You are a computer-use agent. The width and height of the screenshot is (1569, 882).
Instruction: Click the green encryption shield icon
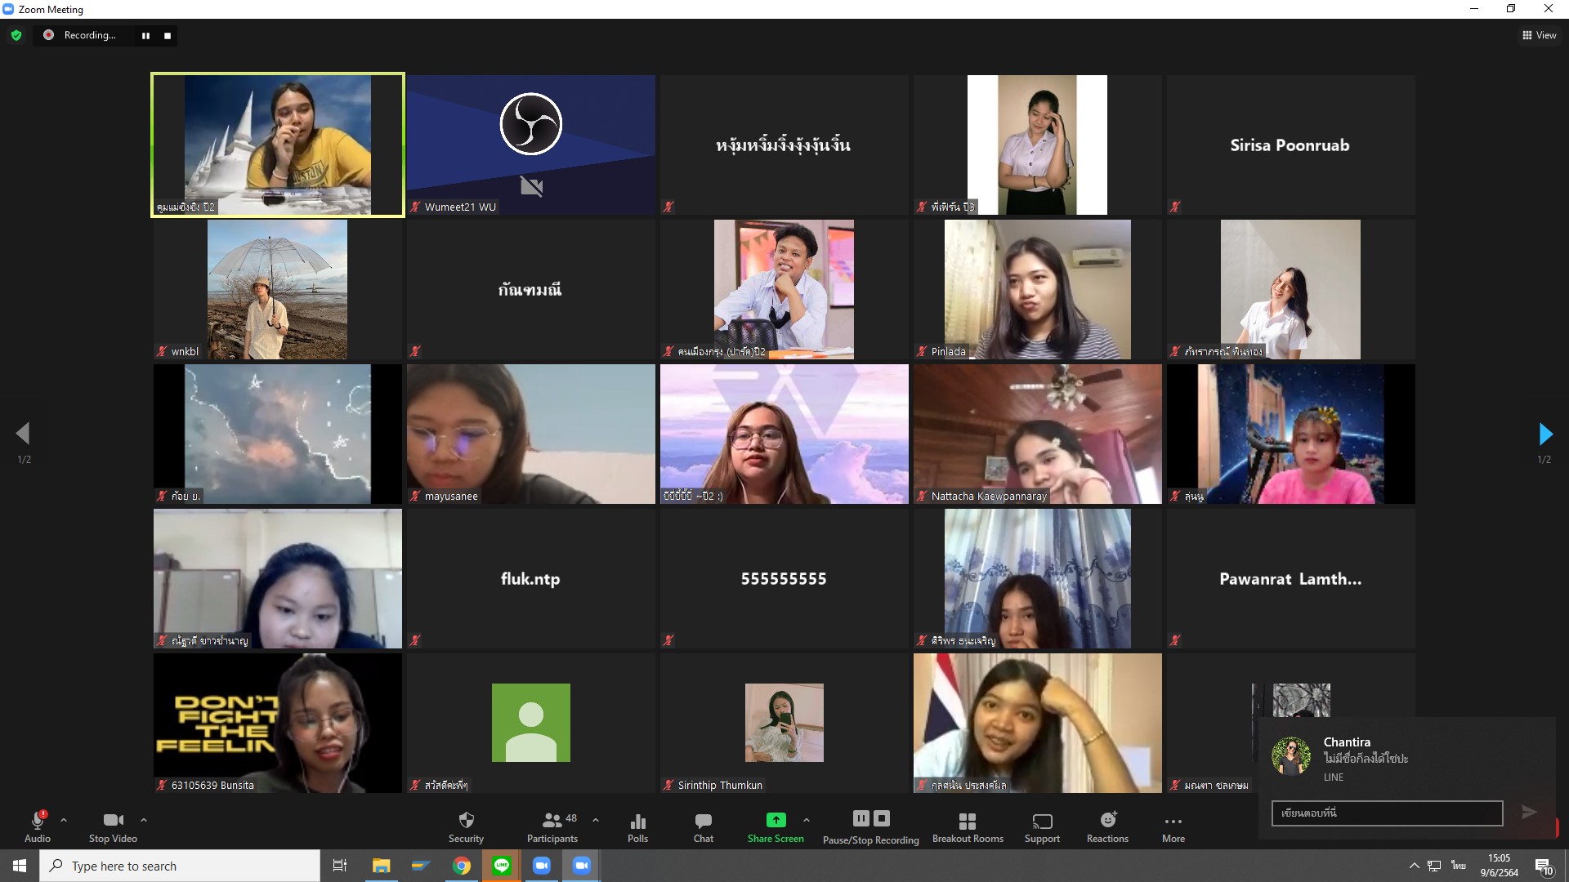(16, 35)
